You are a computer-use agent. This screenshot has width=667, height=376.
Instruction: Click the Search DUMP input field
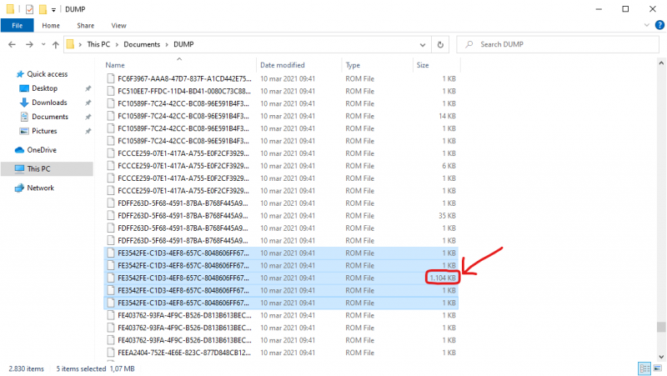click(x=557, y=44)
